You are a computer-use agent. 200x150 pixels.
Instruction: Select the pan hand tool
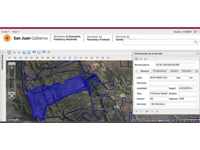click(9, 52)
